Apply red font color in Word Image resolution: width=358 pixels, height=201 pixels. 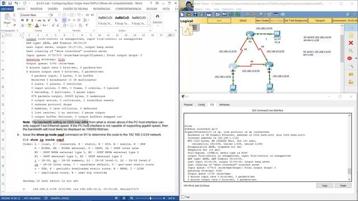coord(37,25)
